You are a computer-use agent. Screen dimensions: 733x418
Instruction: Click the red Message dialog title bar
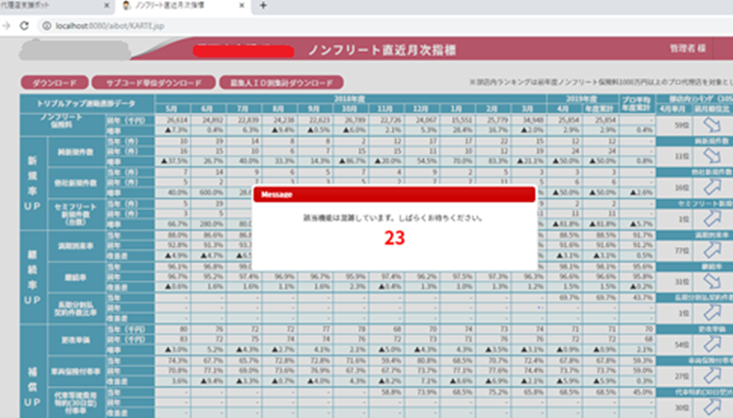click(x=394, y=194)
